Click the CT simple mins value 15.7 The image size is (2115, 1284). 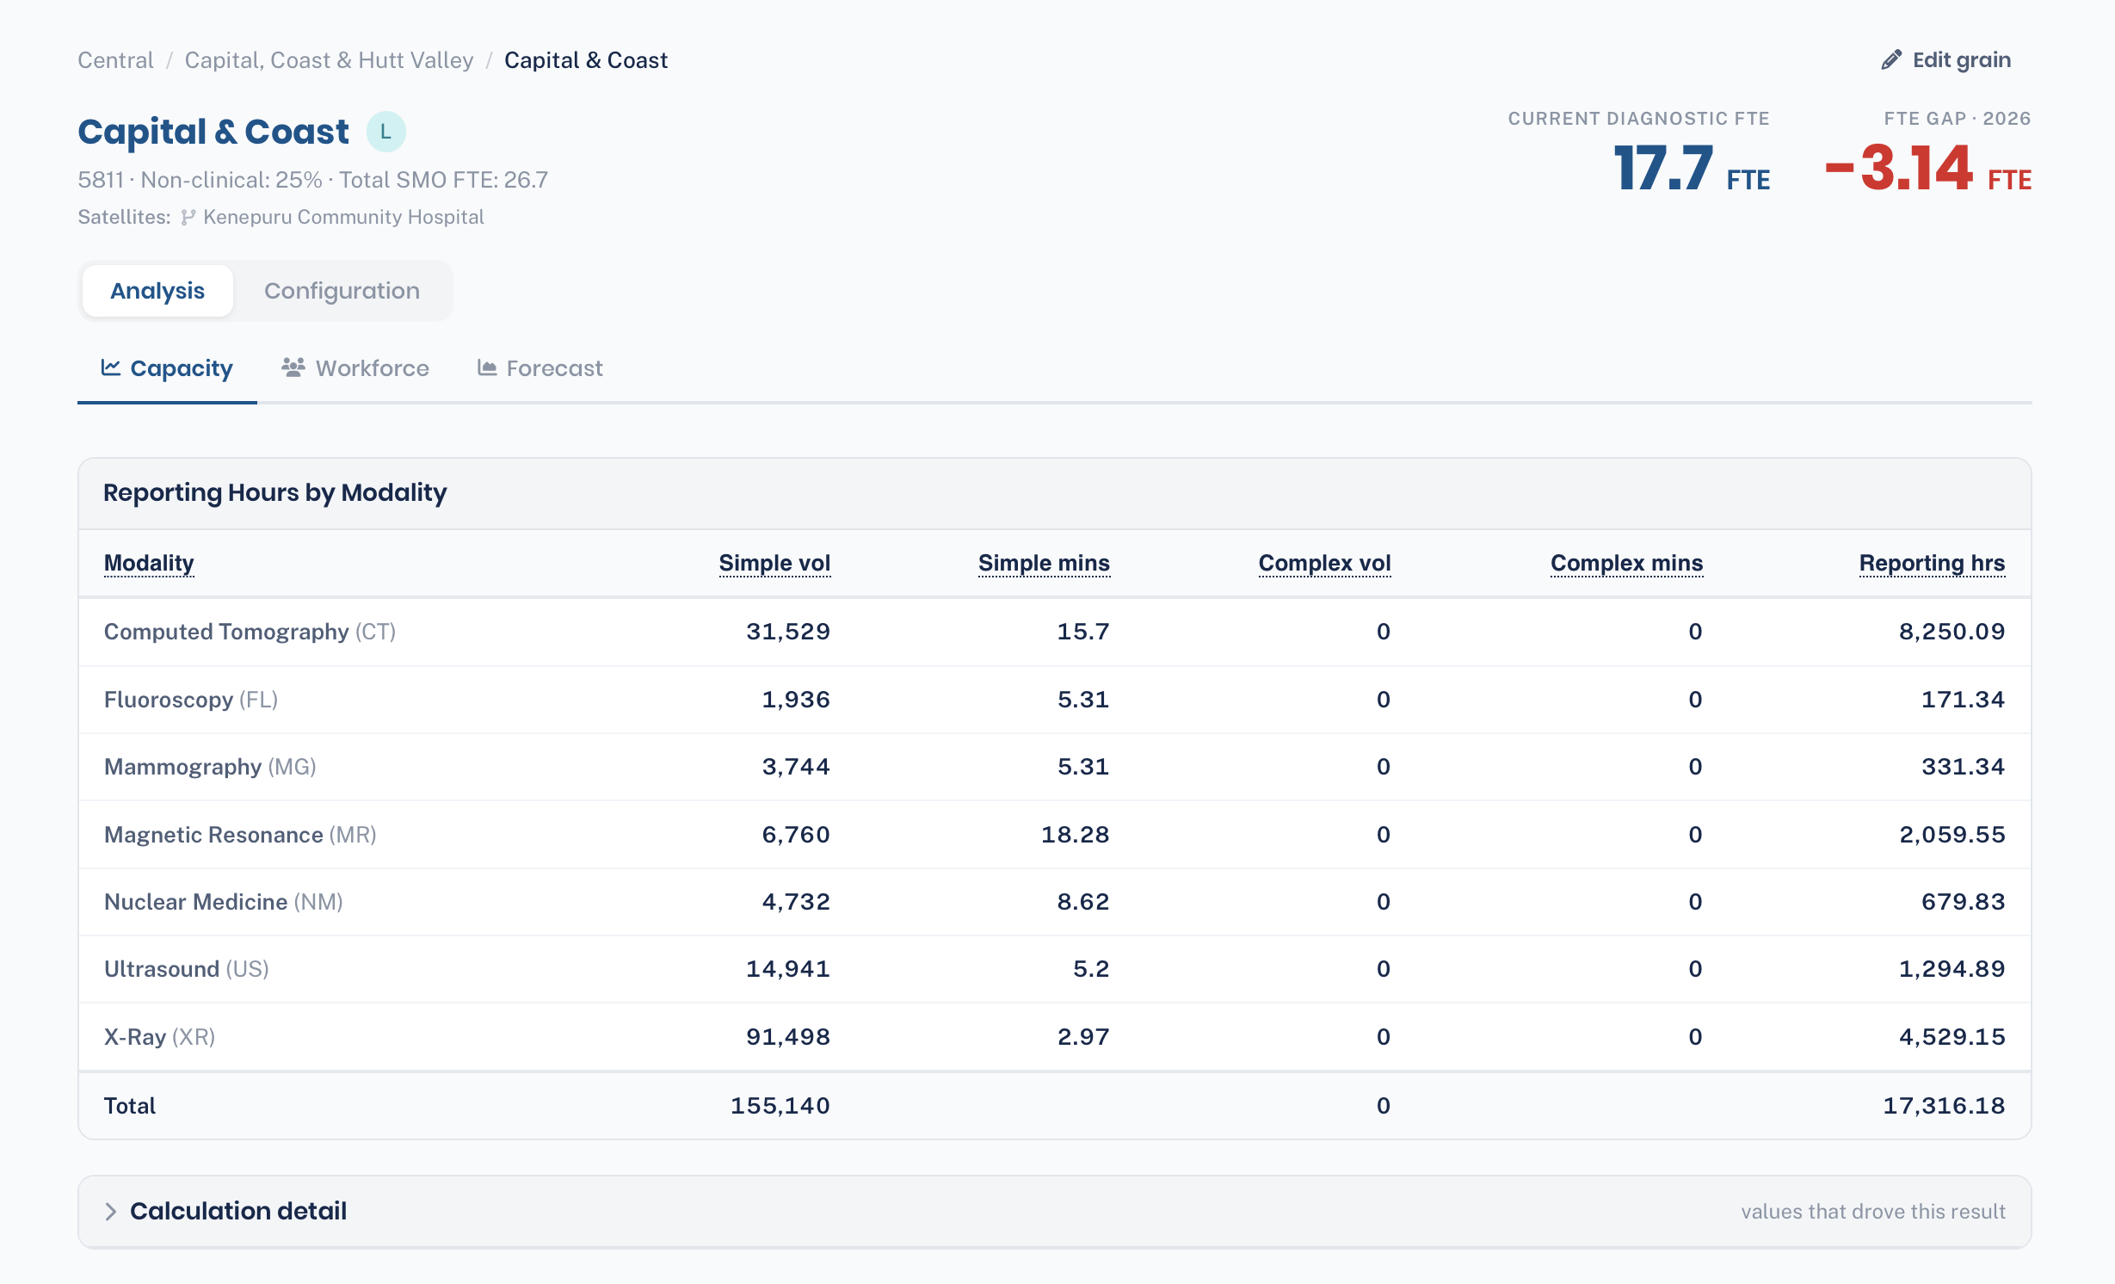1083,632
